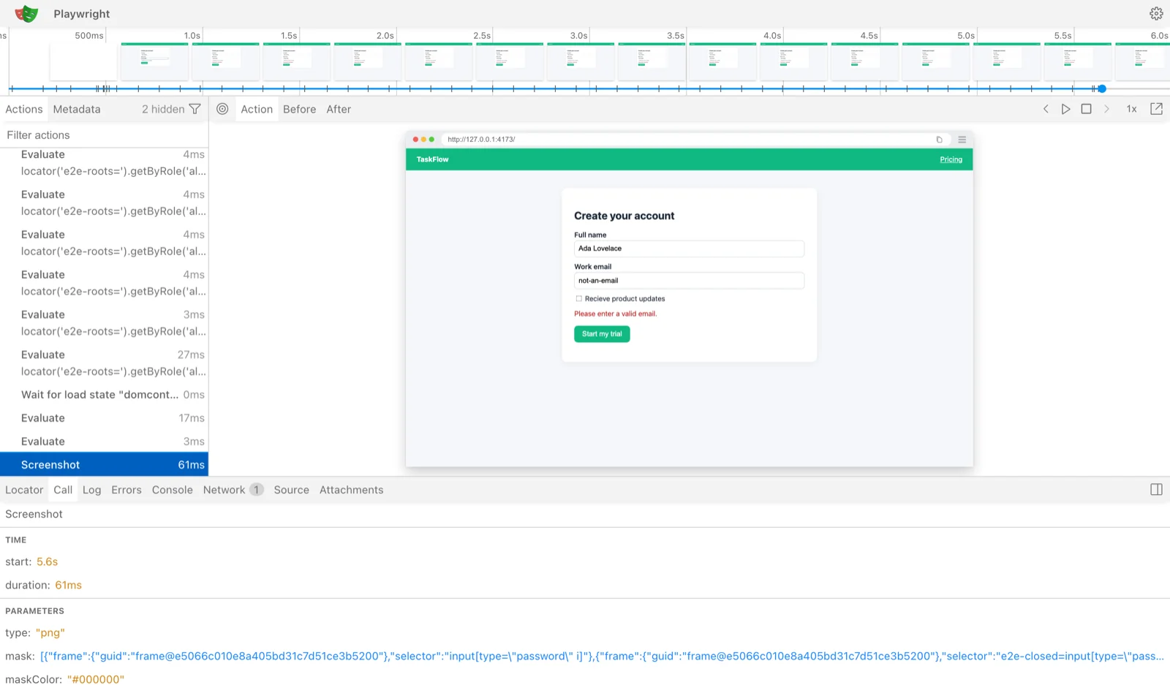Open the hamburger menu in snapshot browser
Screen dimensions: 1170x685
(962, 139)
